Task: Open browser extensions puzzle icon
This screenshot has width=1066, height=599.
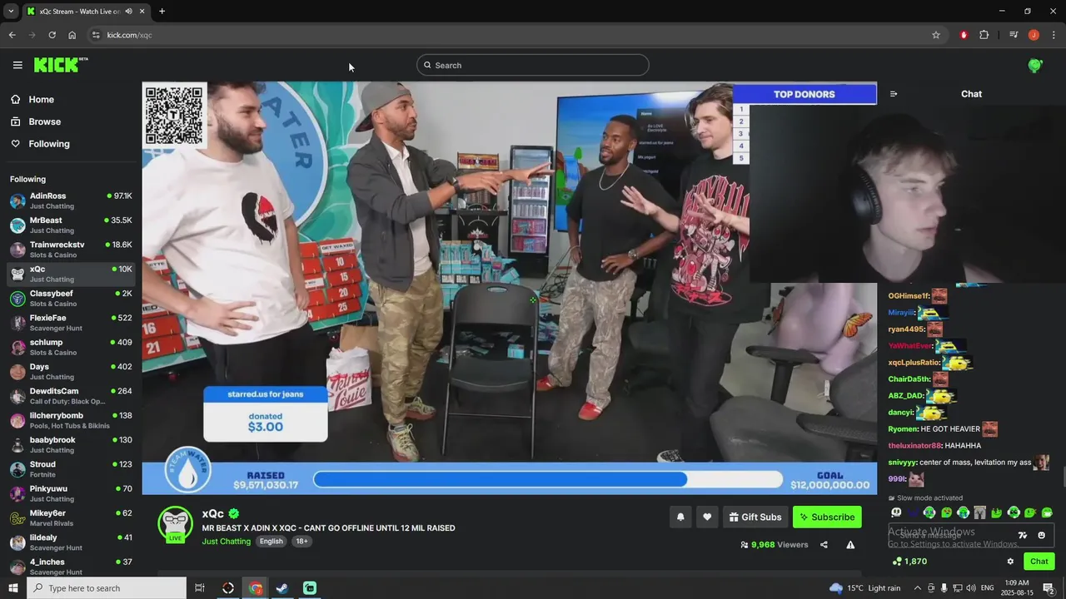Action: click(x=984, y=35)
